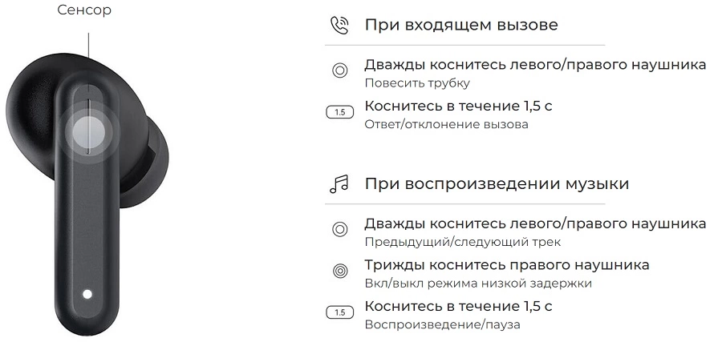The image size is (722, 342).
Task: Click the white LED dot on the earbud stem
Action: click(87, 294)
